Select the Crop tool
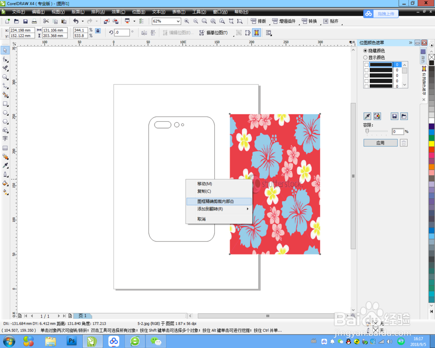Image resolution: width=435 pixels, height=348 pixels. click(x=5, y=68)
